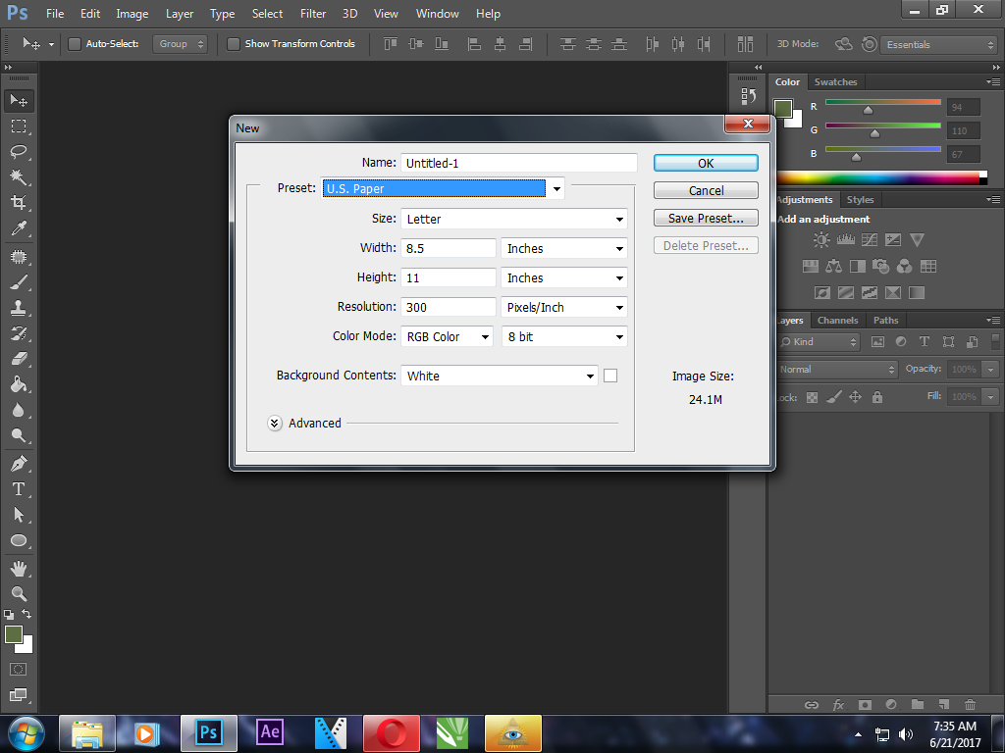Select the Horizontal Type tool

19,489
